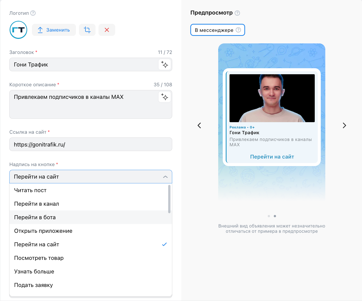Viewport: 362px width, 301px height.
Task: Click В мессенджере preview button
Action: pos(218,30)
